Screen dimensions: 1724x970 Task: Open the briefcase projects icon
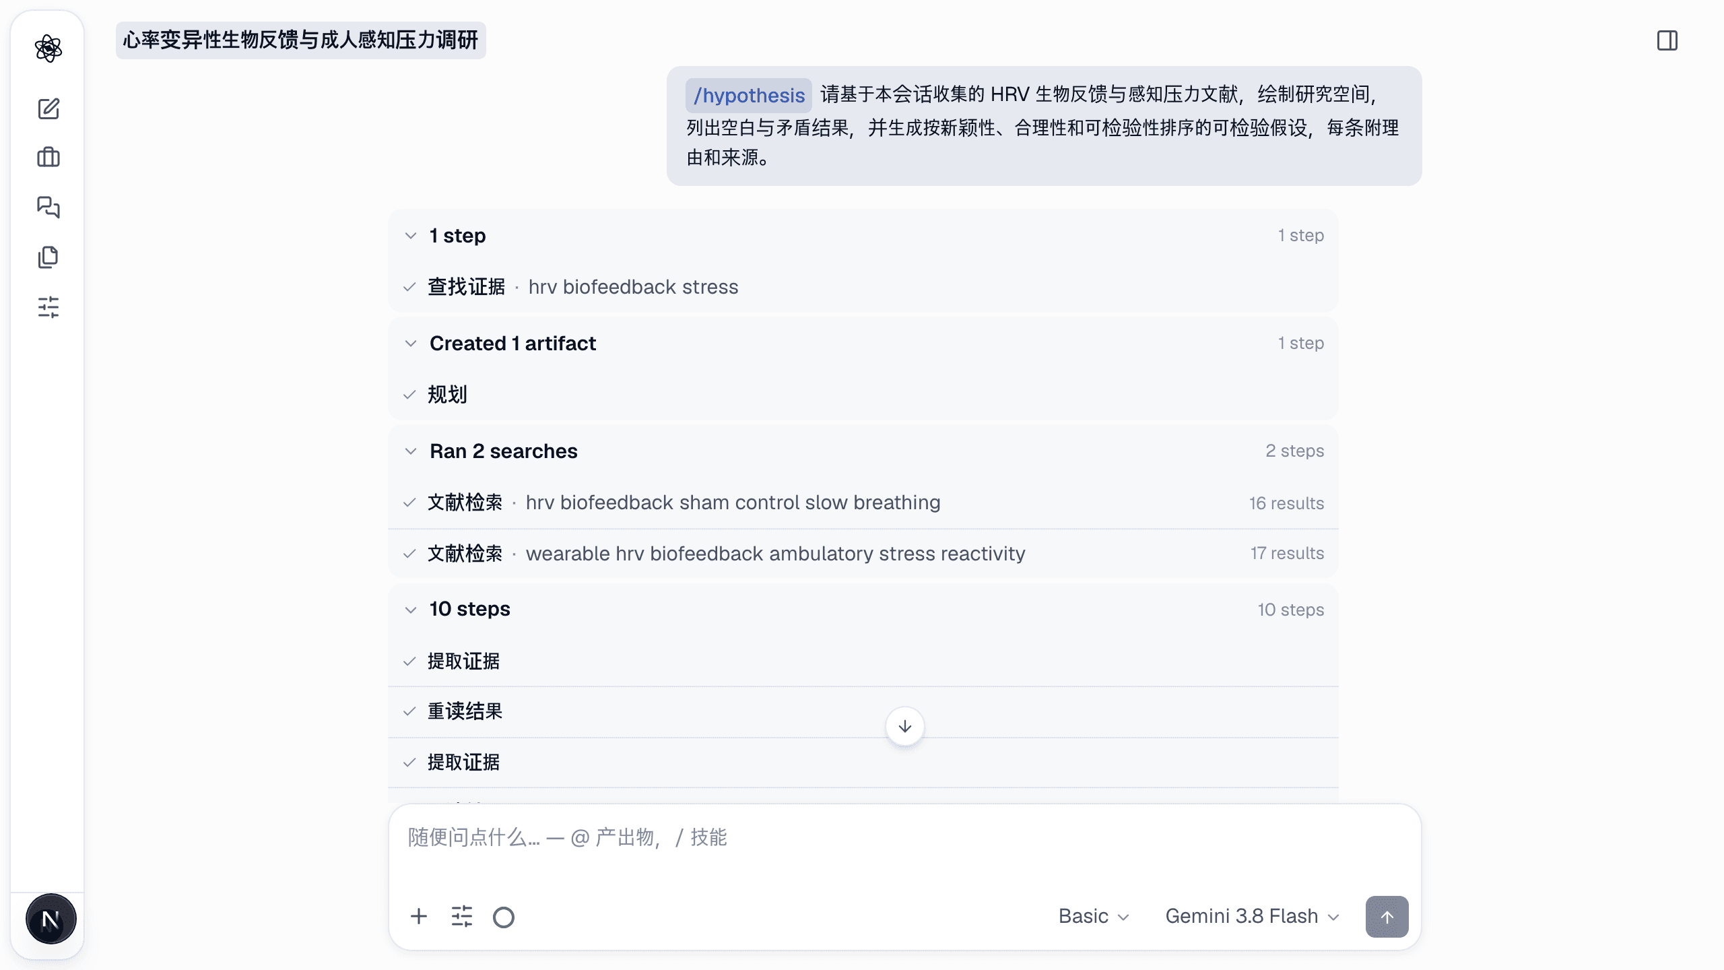point(48,158)
